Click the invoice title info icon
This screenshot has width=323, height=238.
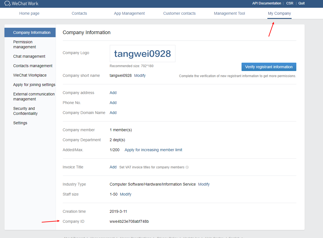pyautogui.click(x=187, y=167)
